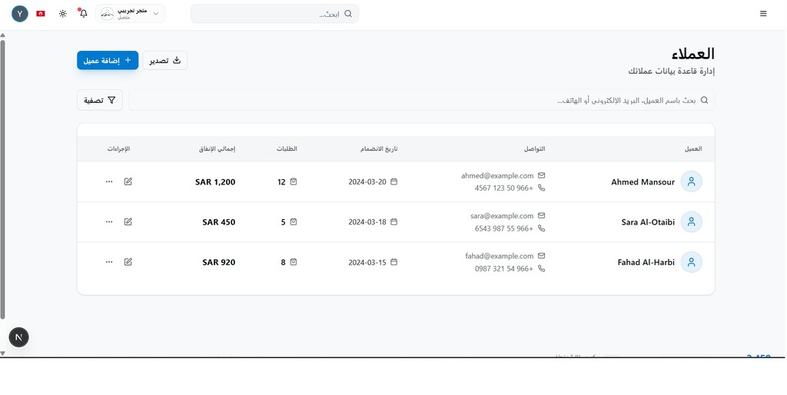Image resolution: width=787 pixels, height=395 pixels.
Task: Toggle the light/dark theme sun icon
Action: click(63, 14)
